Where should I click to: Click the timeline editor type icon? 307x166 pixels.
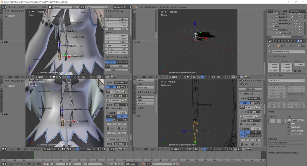pos(4,164)
